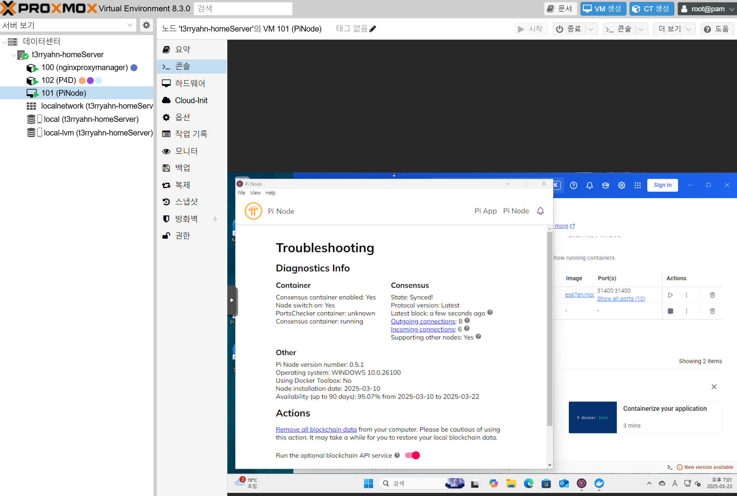The width and height of the screenshot is (737, 496).
Task: Open Docker learning center graduation cap icon
Action: [x=605, y=185]
